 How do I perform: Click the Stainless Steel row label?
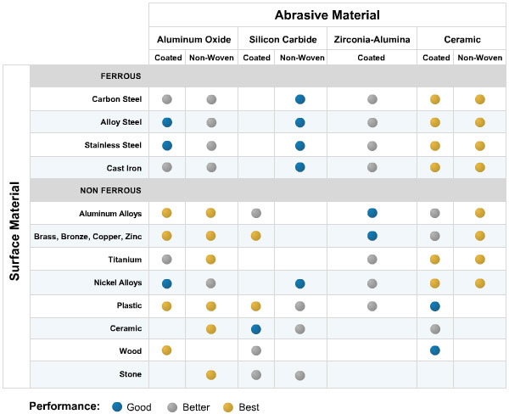116,145
